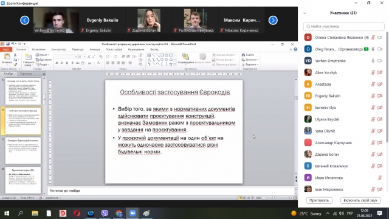Open the notifications center icon in taskbar

pos(379,214)
